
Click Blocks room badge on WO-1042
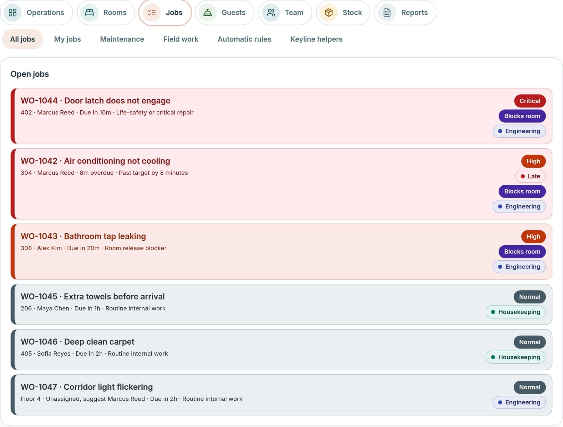(522, 191)
